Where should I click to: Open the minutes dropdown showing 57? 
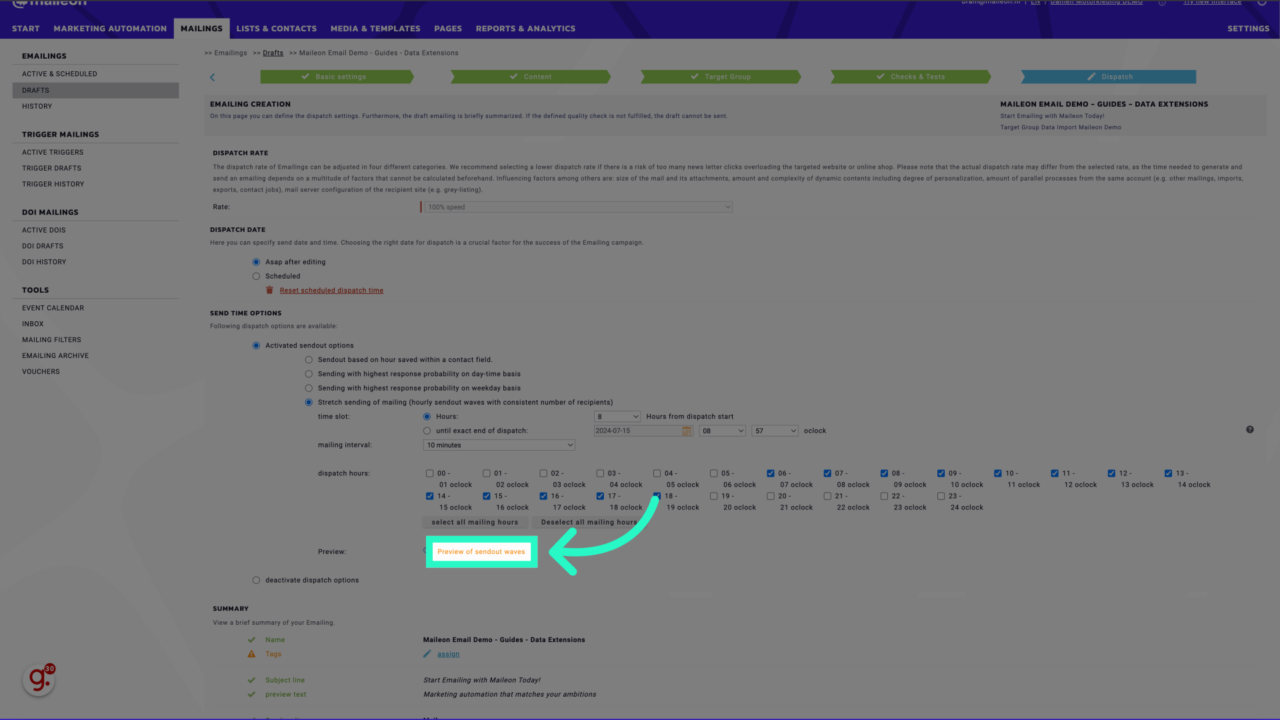tap(775, 431)
